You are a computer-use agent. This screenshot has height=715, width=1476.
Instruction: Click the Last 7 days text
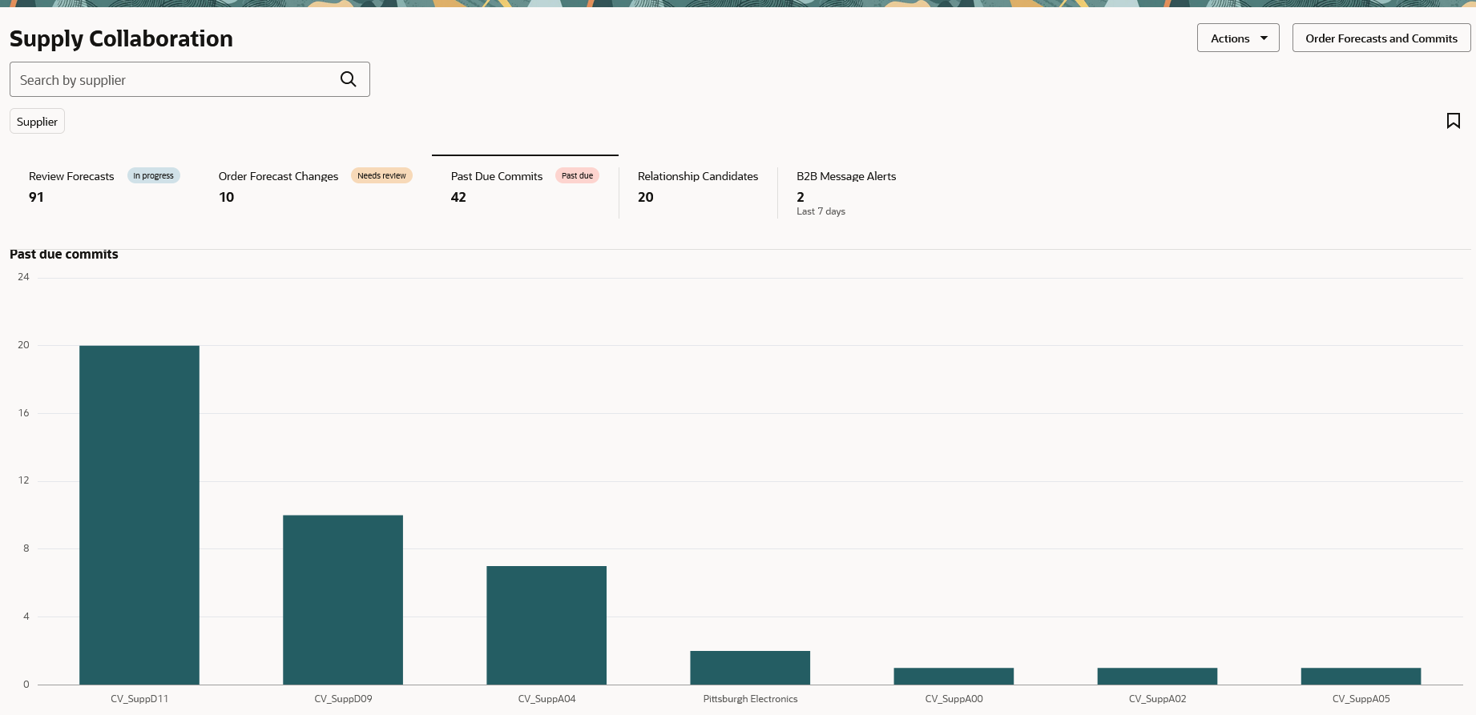click(x=821, y=211)
